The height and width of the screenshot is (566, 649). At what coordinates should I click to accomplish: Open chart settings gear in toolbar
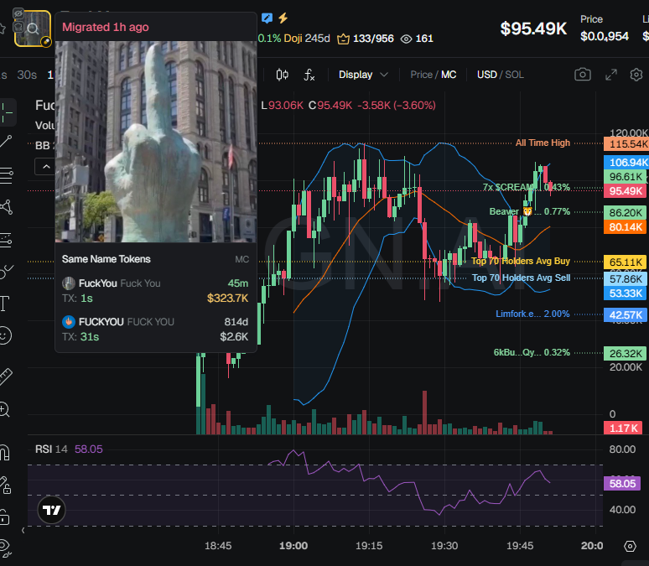[x=636, y=75]
